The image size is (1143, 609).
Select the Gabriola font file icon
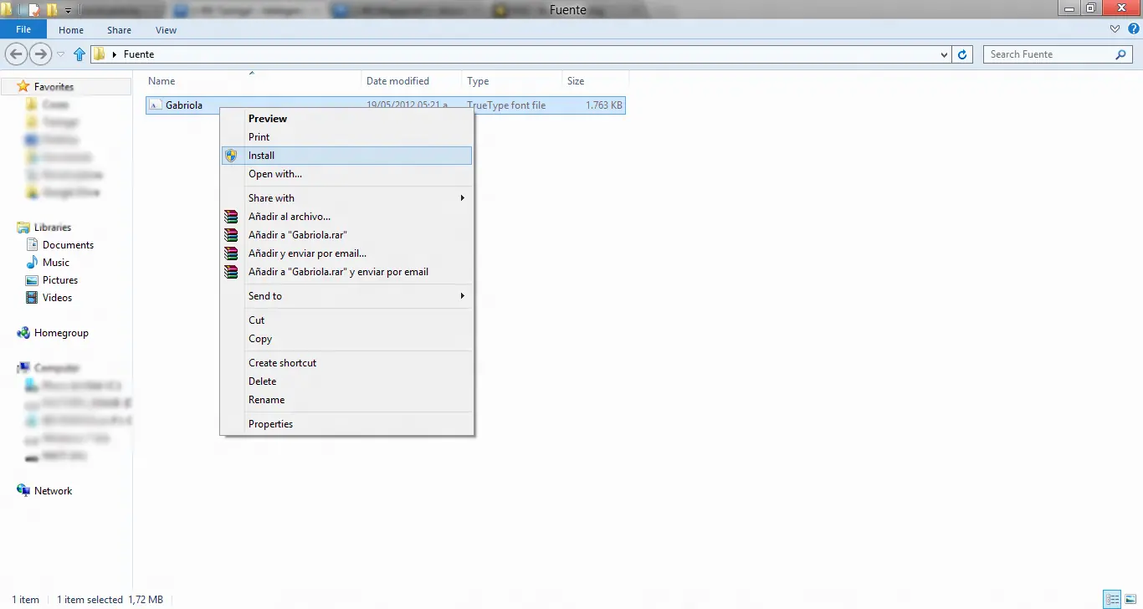coord(156,105)
